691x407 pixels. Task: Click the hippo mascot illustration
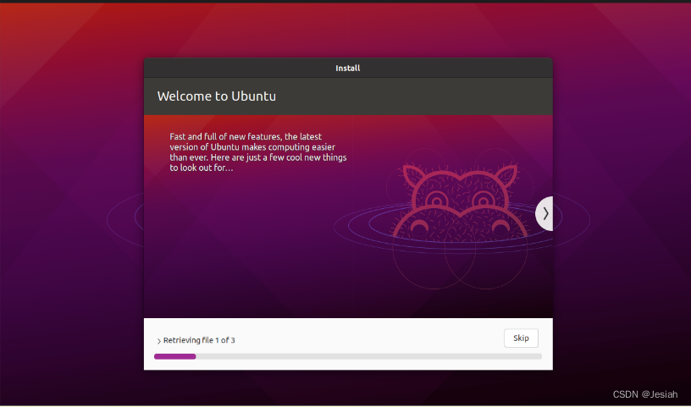point(460,202)
